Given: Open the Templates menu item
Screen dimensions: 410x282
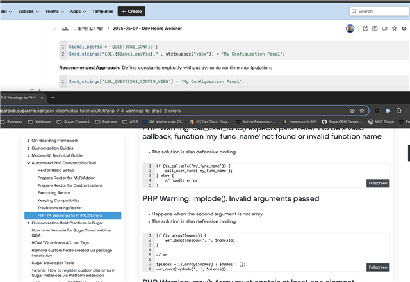Looking at the screenshot, I should 102,12.
